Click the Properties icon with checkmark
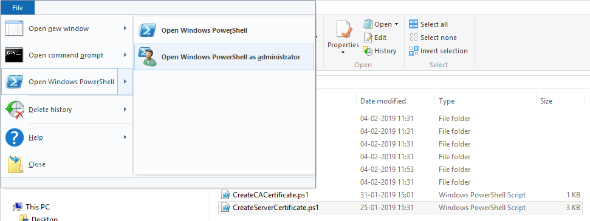The image size is (590, 221). click(343, 30)
